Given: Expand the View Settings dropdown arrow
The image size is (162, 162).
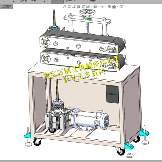Looking at the screenshot, I should [x=125, y=7].
